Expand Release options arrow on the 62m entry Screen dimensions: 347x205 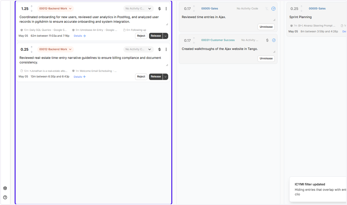[x=165, y=36]
